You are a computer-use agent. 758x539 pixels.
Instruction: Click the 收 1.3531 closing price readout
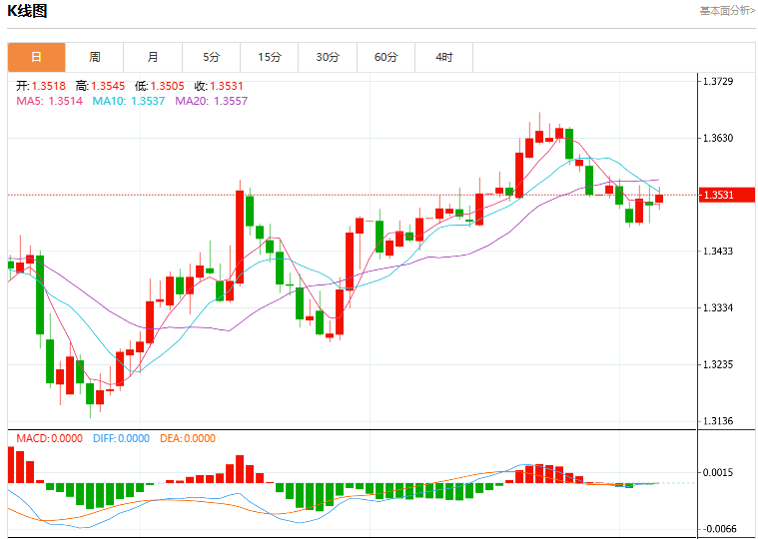[x=219, y=87]
